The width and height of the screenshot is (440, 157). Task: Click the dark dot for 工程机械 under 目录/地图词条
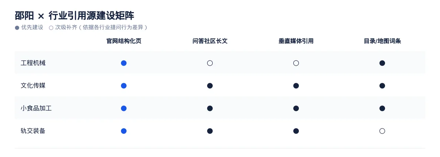coord(382,63)
